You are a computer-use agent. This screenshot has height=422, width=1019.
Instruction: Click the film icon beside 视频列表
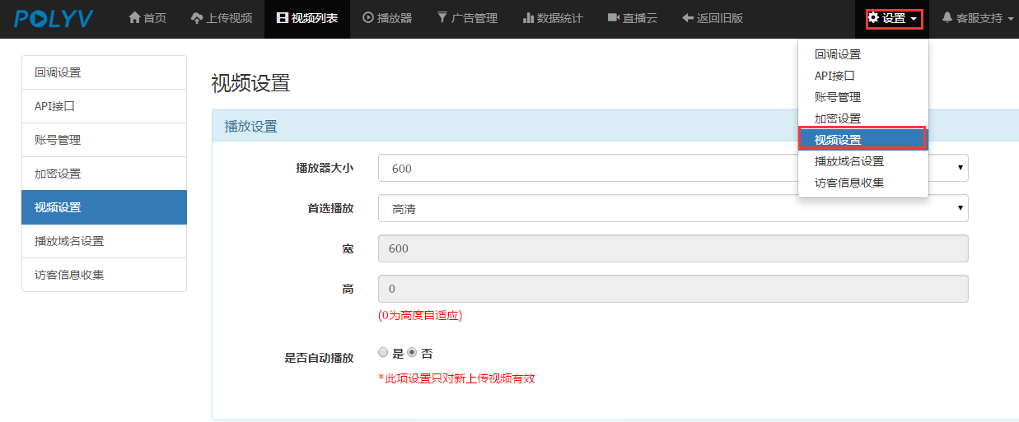283,17
